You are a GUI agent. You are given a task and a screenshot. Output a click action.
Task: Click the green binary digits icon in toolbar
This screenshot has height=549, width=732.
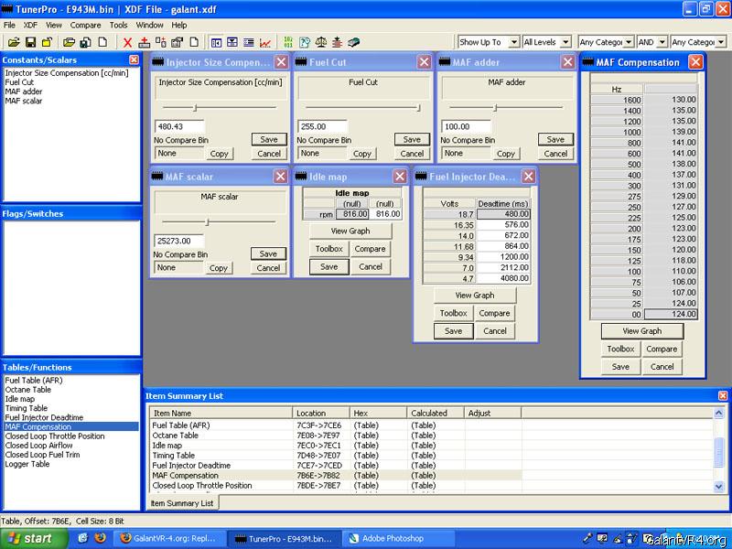pyautogui.click(x=289, y=42)
